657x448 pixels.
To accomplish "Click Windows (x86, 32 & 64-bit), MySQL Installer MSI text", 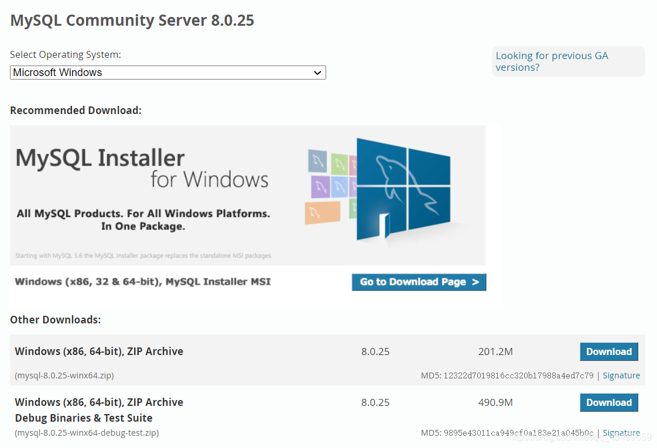I will pyautogui.click(x=142, y=282).
